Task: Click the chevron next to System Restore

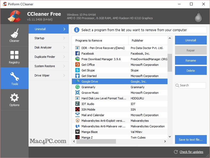Action: [64, 66]
